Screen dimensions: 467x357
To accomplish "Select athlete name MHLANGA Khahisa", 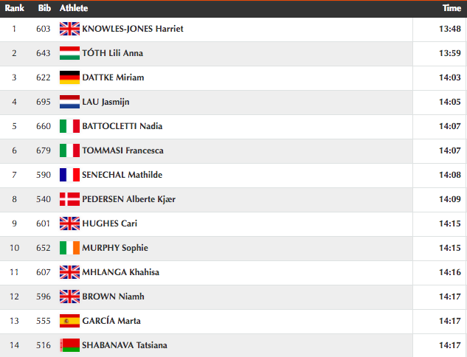I will (x=120, y=272).
